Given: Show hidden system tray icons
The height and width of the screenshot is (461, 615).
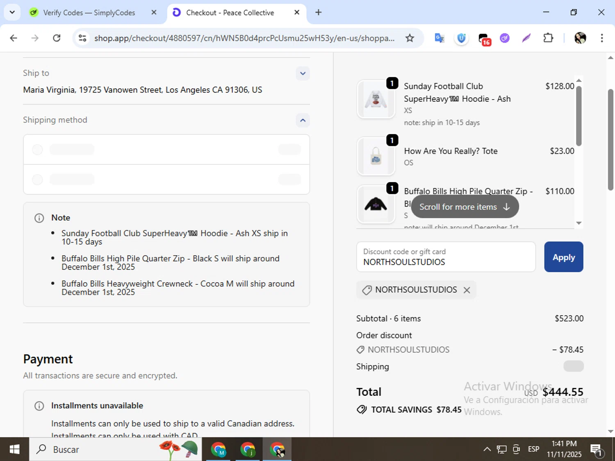Looking at the screenshot, I should pos(487,450).
